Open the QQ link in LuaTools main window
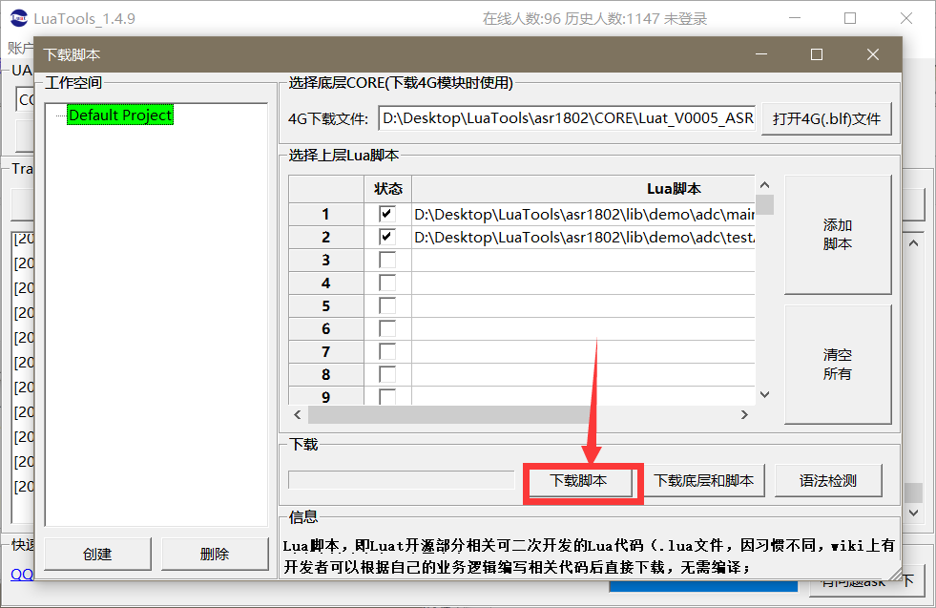 (x=22, y=575)
